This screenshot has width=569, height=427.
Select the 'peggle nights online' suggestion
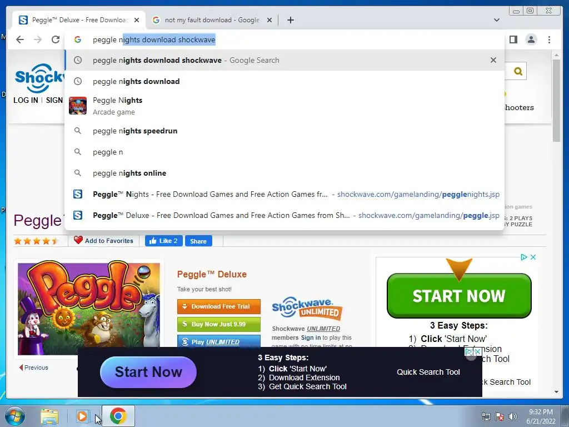coord(284,173)
